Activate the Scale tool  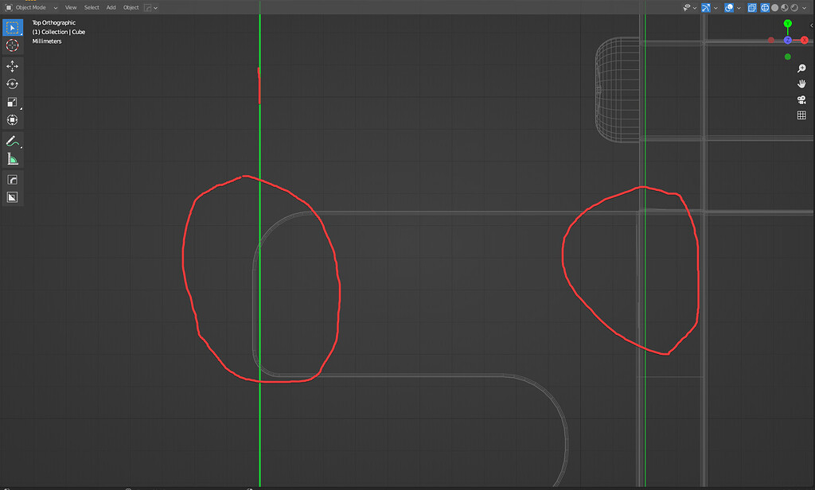point(13,102)
